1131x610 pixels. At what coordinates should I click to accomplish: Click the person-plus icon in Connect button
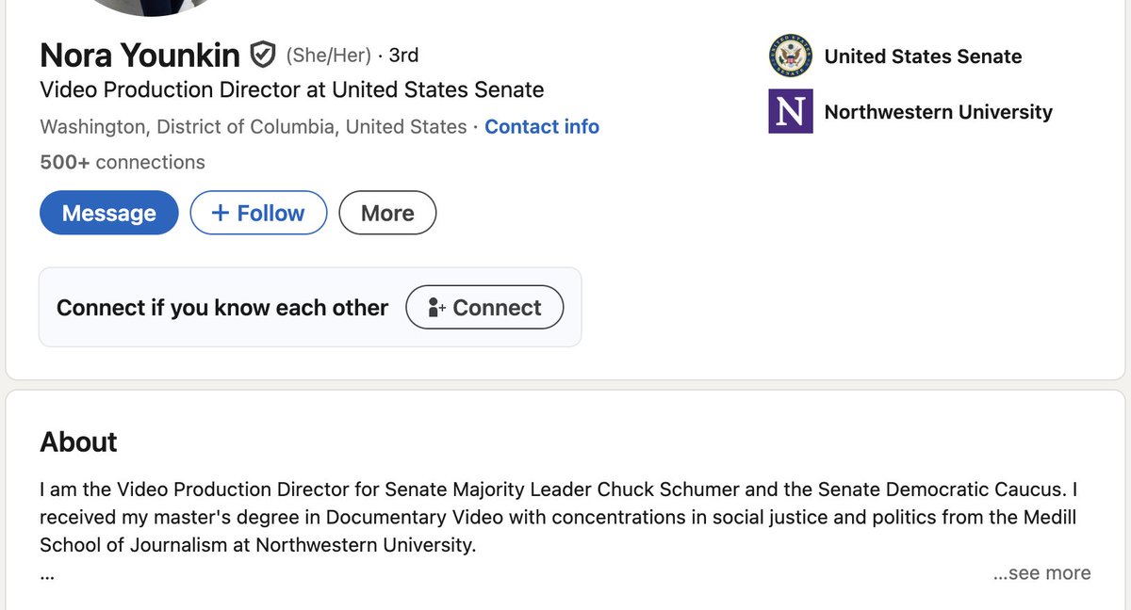click(435, 308)
